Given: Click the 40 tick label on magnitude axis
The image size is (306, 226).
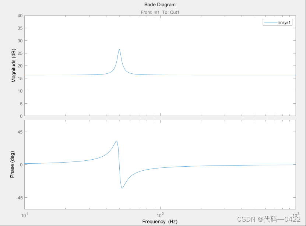Looking at the screenshot, I should (20, 15).
